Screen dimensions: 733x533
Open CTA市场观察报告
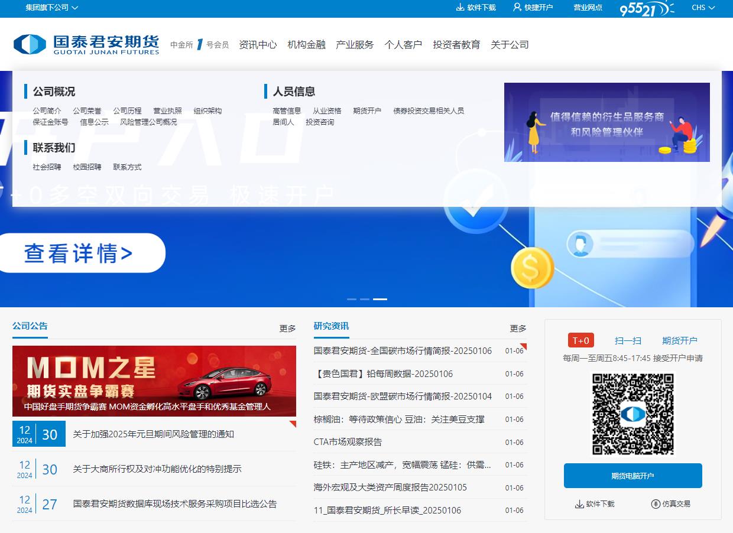(x=348, y=442)
